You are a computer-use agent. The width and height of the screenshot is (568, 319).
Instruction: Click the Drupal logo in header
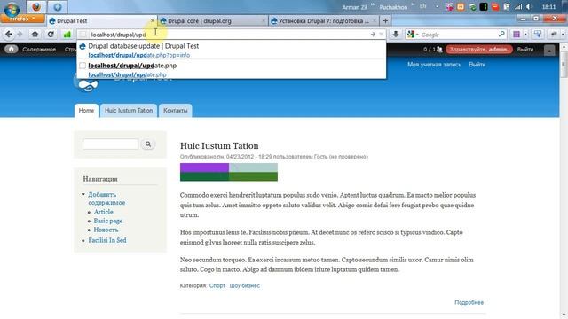tap(87, 84)
